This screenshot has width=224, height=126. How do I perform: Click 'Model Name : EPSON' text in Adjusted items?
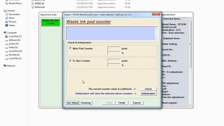coord(174,24)
